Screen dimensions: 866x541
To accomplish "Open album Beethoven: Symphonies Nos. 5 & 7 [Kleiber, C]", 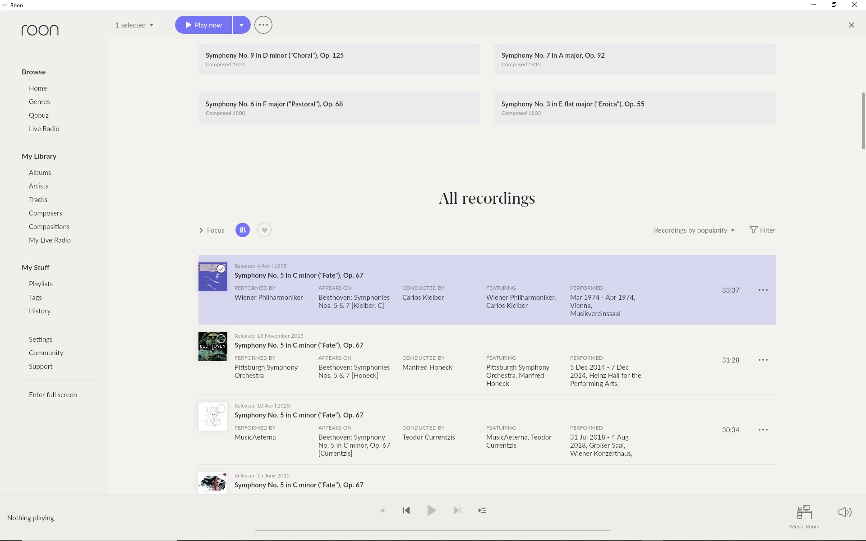I will coord(354,302).
